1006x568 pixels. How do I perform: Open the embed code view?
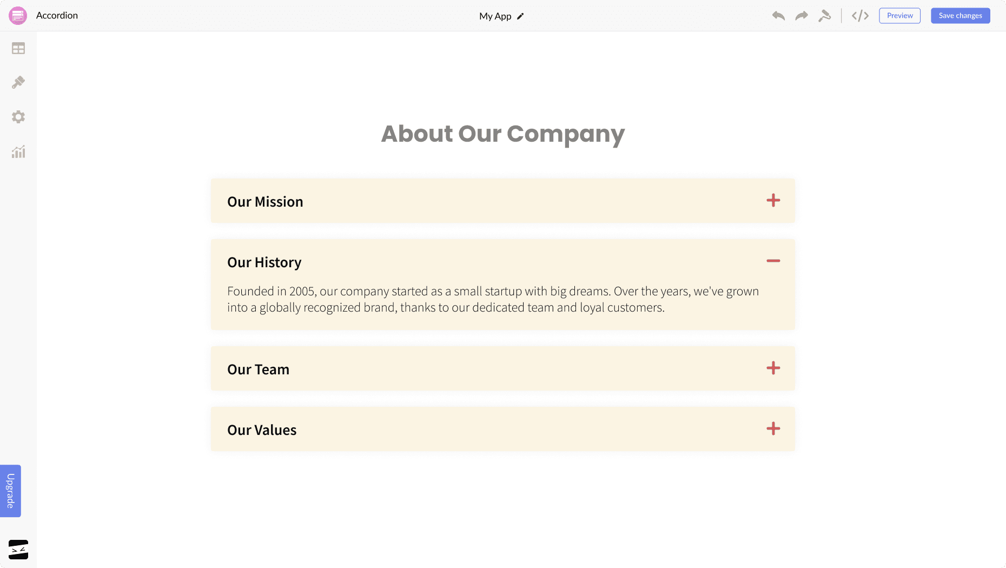click(860, 16)
